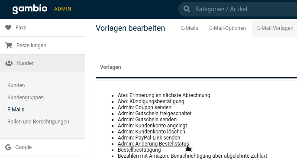Open Rollen und Berechtigungen
The image size is (297, 159).
pyautogui.click(x=38, y=121)
